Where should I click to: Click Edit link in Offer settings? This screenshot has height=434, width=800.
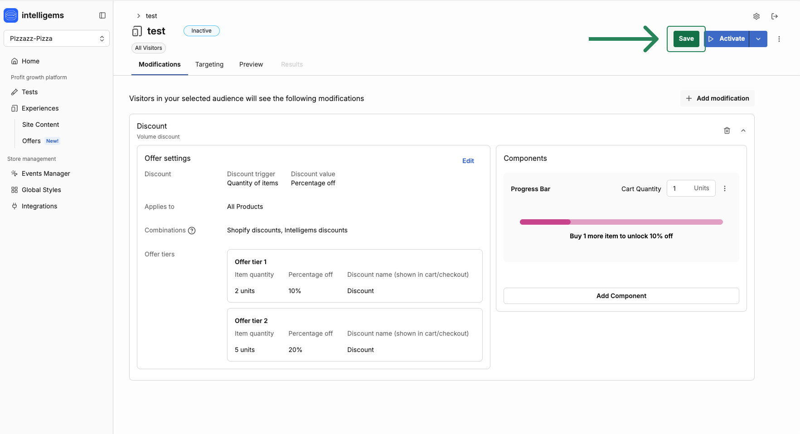click(468, 161)
